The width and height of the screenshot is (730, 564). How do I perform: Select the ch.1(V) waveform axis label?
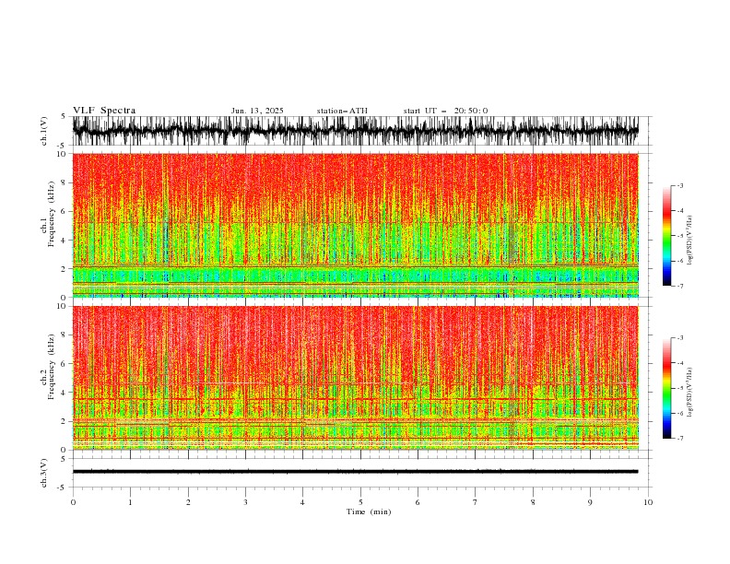point(44,131)
